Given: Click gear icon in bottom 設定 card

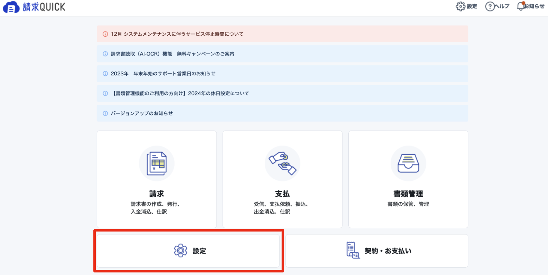Looking at the screenshot, I should coord(181,251).
